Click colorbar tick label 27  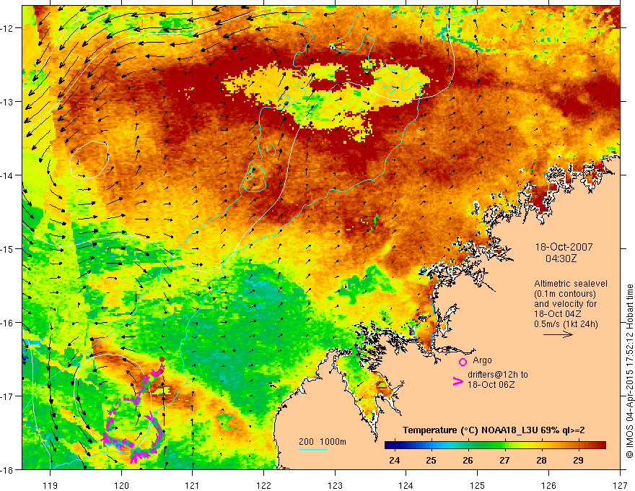tap(504, 460)
